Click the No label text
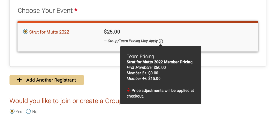This screenshot has height=118, width=271. (x=35, y=112)
